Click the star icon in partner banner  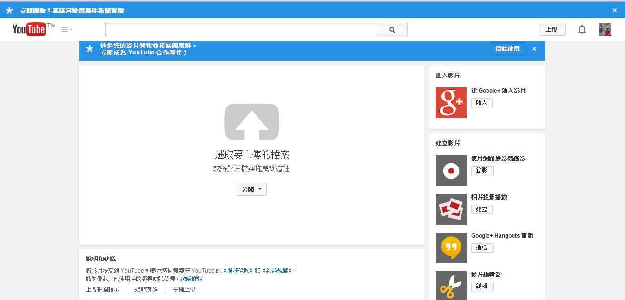(x=90, y=49)
